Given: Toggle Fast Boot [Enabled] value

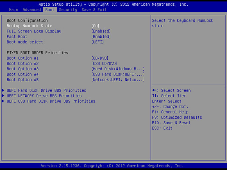Looking at the screenshot, I should (x=101, y=37).
